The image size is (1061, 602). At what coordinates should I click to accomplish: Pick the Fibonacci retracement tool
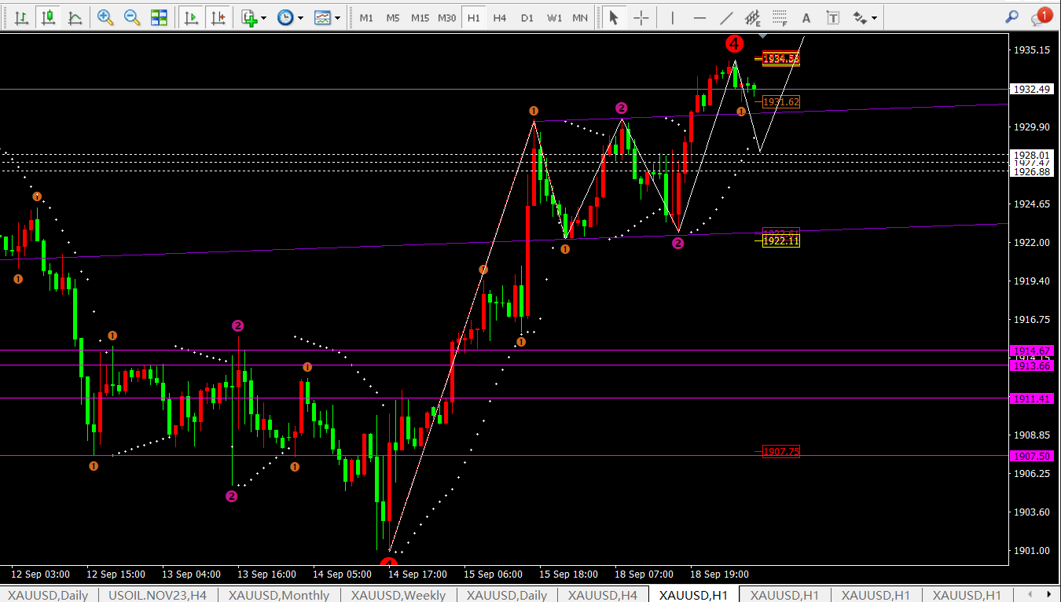779,17
